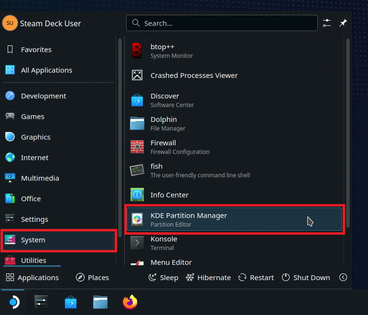This screenshot has height=315, width=368.
Task: Click the application launcher taskbar button
Action: click(x=14, y=302)
